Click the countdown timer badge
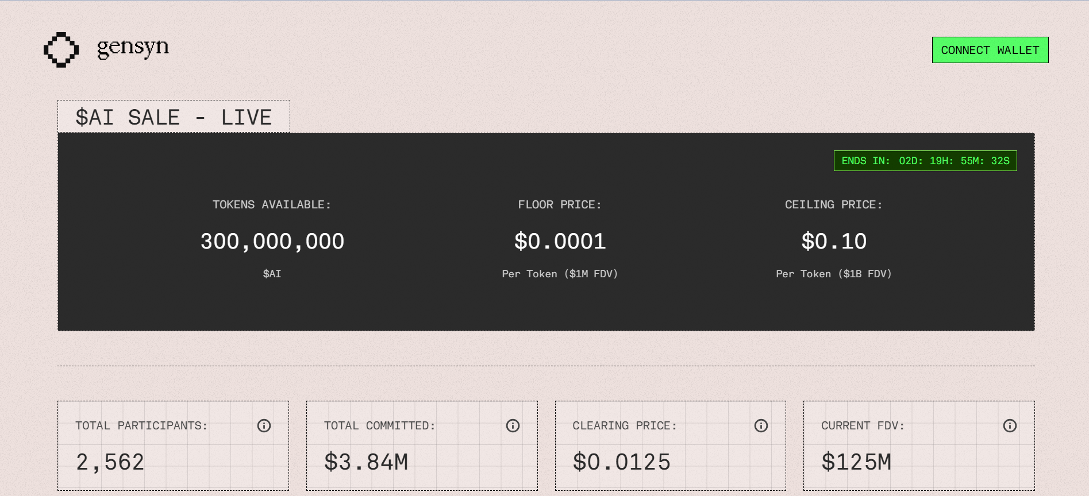 coord(925,161)
